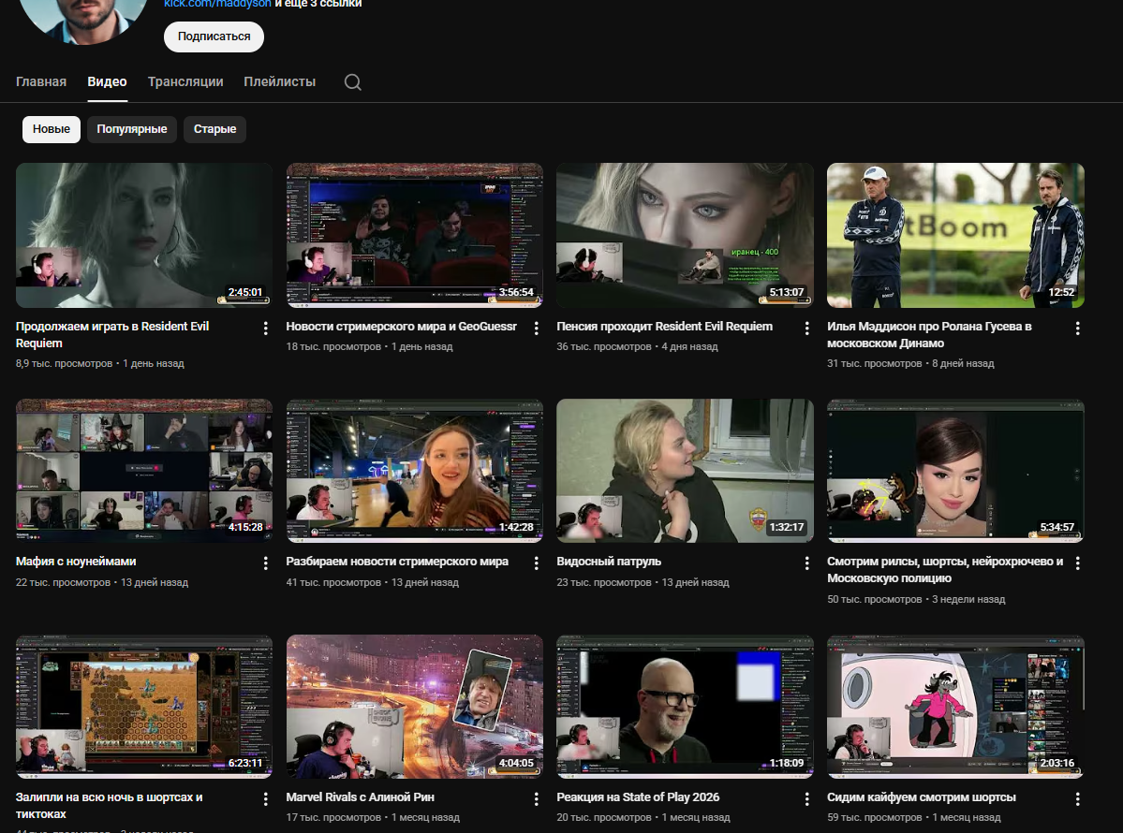Sort videos by Новые chip
The height and width of the screenshot is (833, 1123).
pyautogui.click(x=52, y=129)
